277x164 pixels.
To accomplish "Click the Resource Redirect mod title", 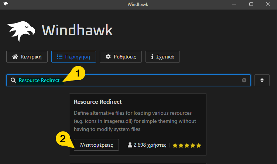I will pos(98,102).
